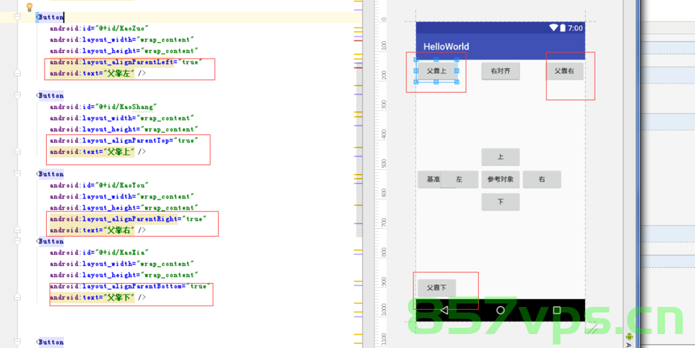Click the android:text="父靠下" line
The image size is (695, 348).
[98, 297]
